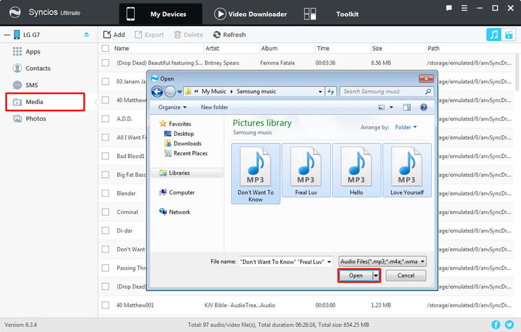Viewport: 521px width, 332px height.
Task: Click the back arrow in Open dialog
Action: coord(157,92)
